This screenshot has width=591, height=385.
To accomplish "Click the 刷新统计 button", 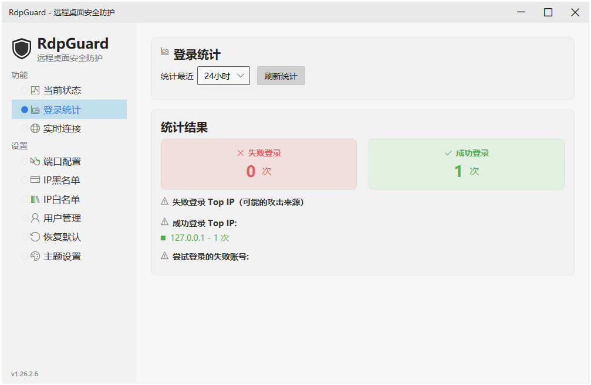I will [x=281, y=75].
